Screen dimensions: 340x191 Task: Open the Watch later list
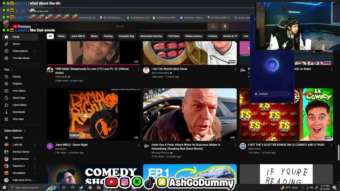point(19,98)
